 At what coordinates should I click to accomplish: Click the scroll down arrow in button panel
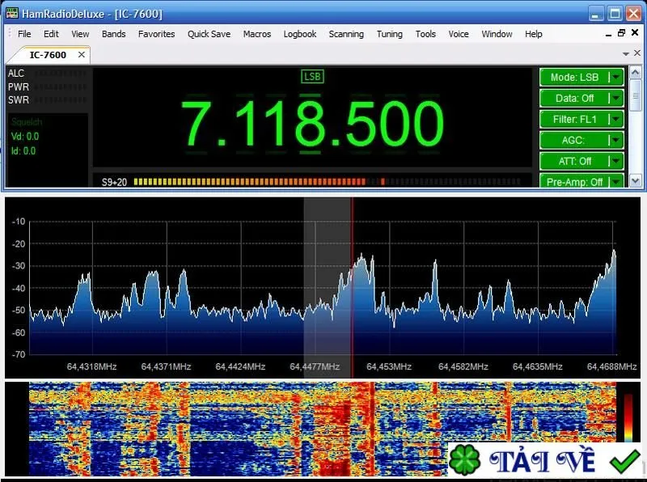(636, 180)
